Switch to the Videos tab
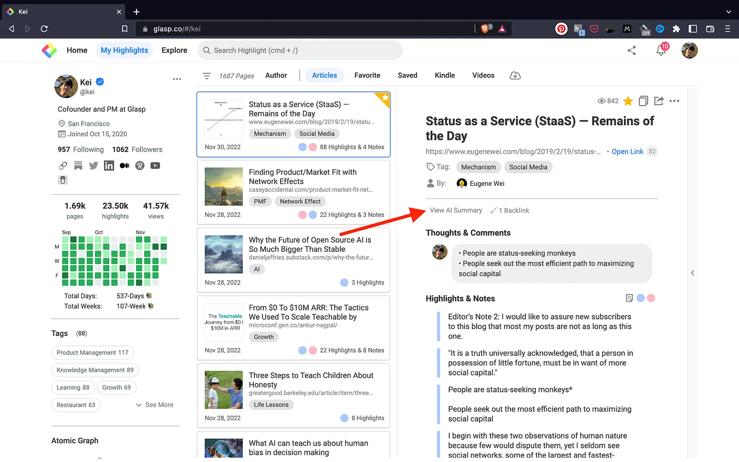Viewport: 739px width, 462px height. click(x=484, y=76)
